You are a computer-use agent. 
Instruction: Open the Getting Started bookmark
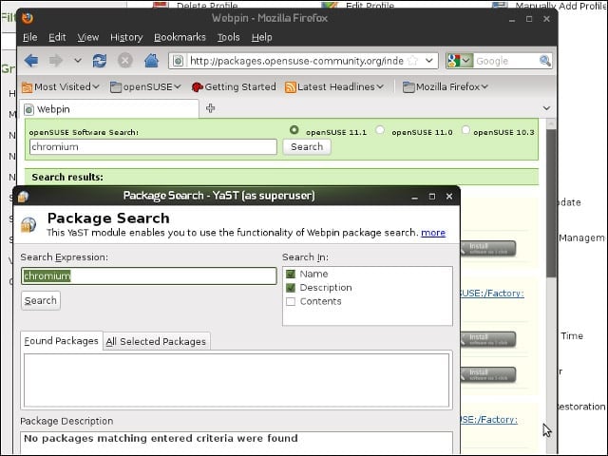[234, 86]
